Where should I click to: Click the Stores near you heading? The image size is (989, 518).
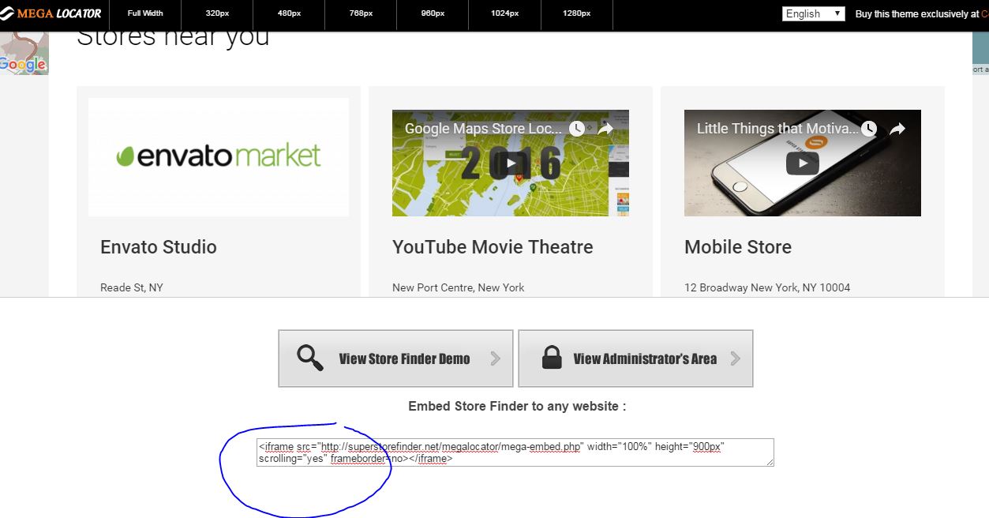point(173,37)
